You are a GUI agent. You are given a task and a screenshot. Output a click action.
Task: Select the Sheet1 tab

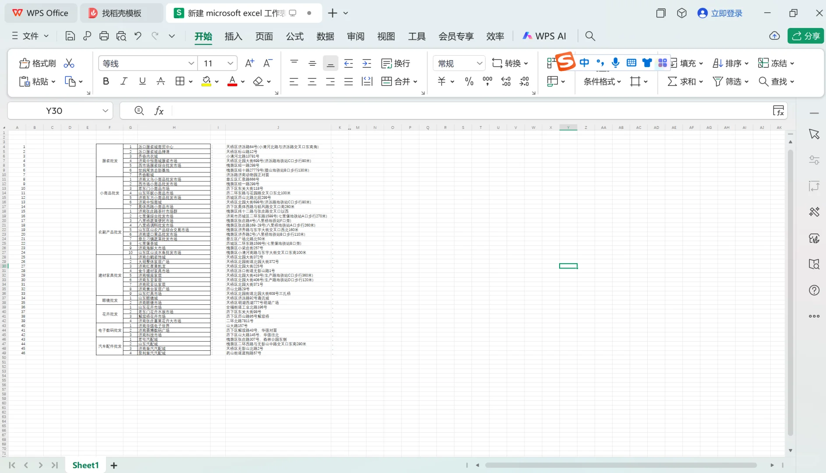pos(85,465)
